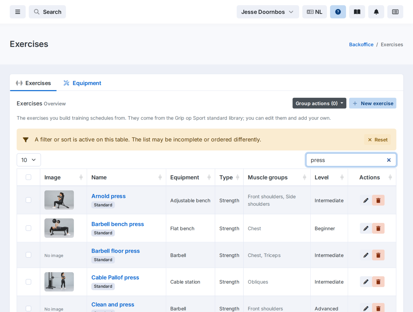Edit the Clean and press exercise
Image resolution: width=413 pixels, height=312 pixels.
coord(366,308)
